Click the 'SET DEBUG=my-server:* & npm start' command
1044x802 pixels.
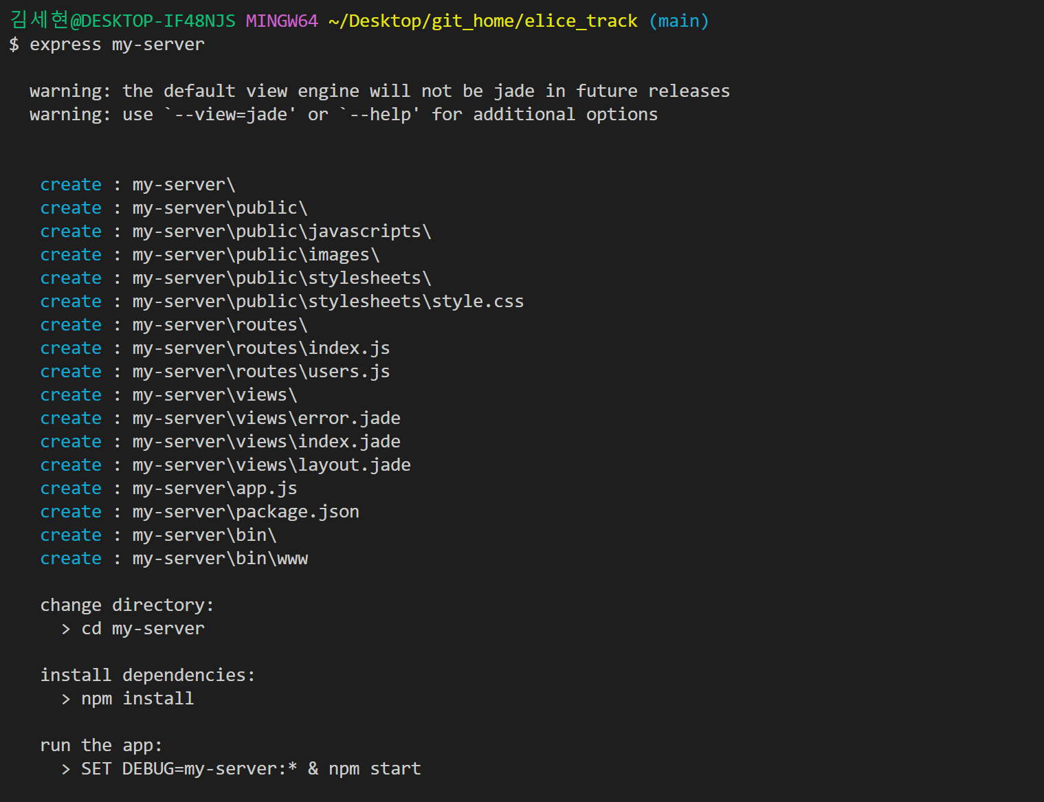click(251, 769)
